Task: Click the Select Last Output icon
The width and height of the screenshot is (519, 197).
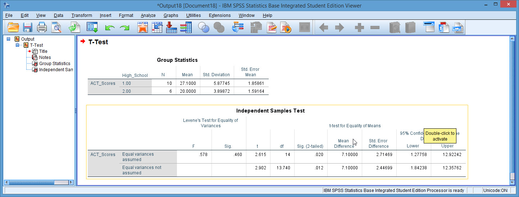Action: pyautogui.click(x=238, y=27)
